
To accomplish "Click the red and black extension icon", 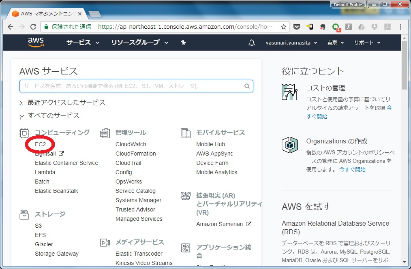I will (x=323, y=27).
